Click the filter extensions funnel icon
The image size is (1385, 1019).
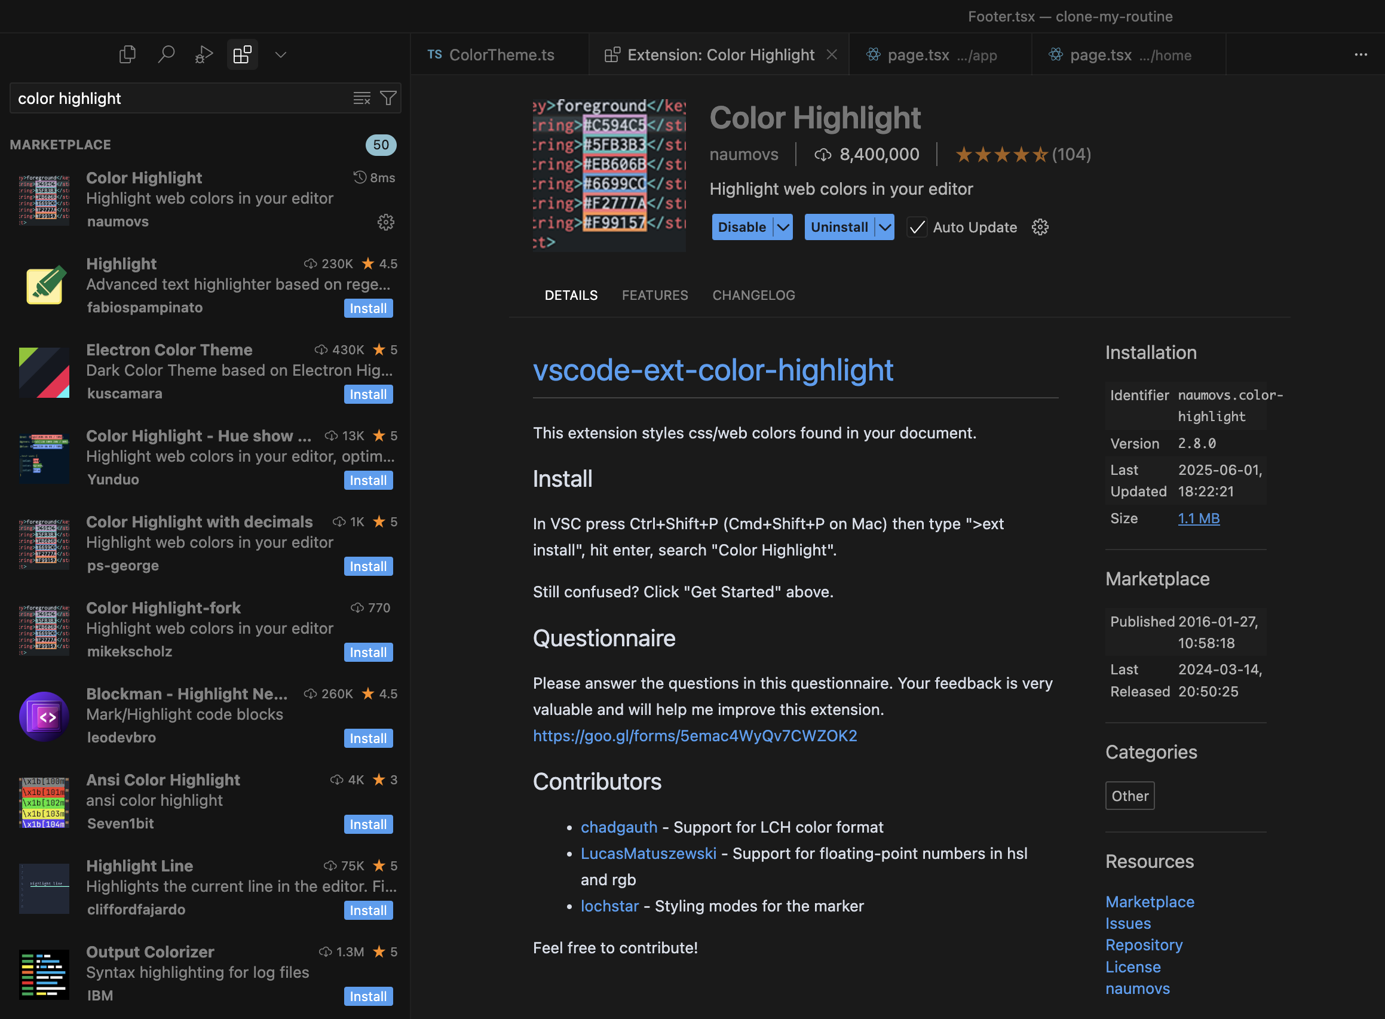pyautogui.click(x=388, y=98)
